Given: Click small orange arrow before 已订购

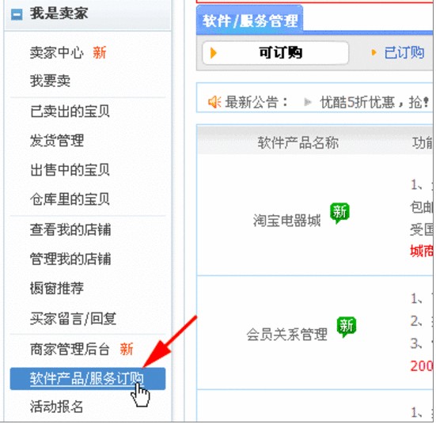Looking at the screenshot, I should (x=373, y=52).
